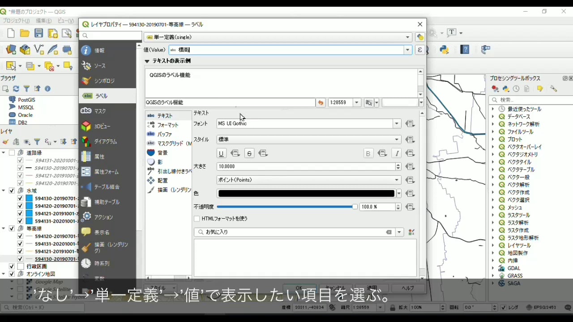Open the 単一定義(single) labeling mode dropdown
Viewport: 573px width, 322px height.
278,37
